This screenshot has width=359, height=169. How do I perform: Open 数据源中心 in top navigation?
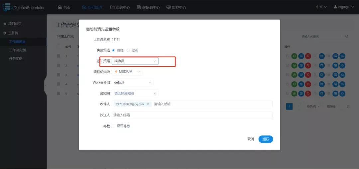click(148, 7)
